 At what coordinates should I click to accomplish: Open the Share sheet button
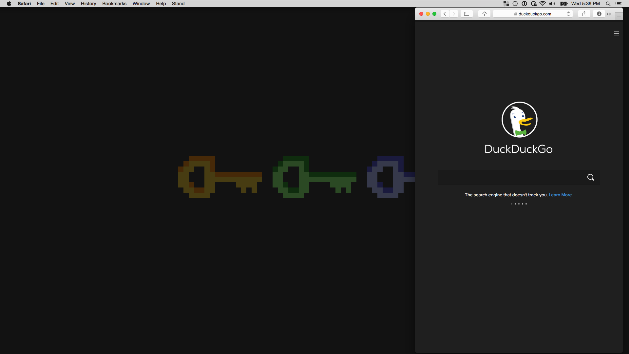click(x=584, y=14)
